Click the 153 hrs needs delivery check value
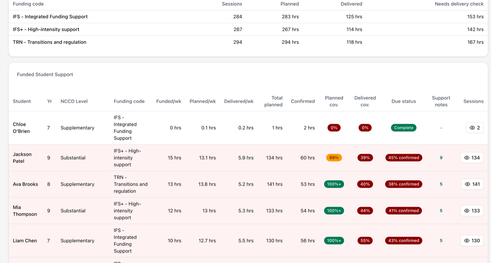The height and width of the screenshot is (263, 491). point(475,17)
